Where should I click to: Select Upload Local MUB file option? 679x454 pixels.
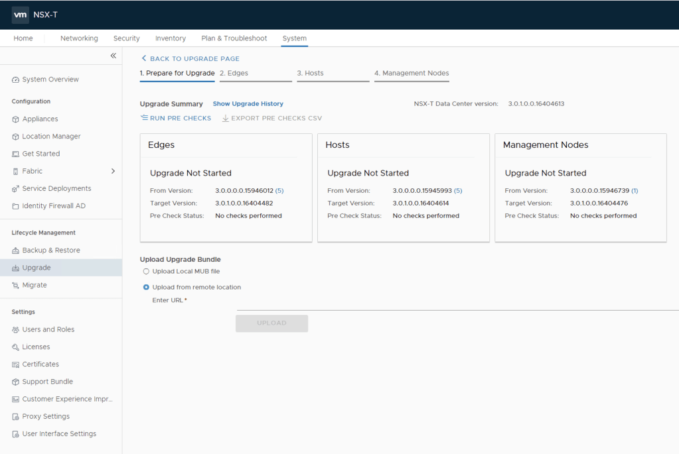tap(147, 272)
